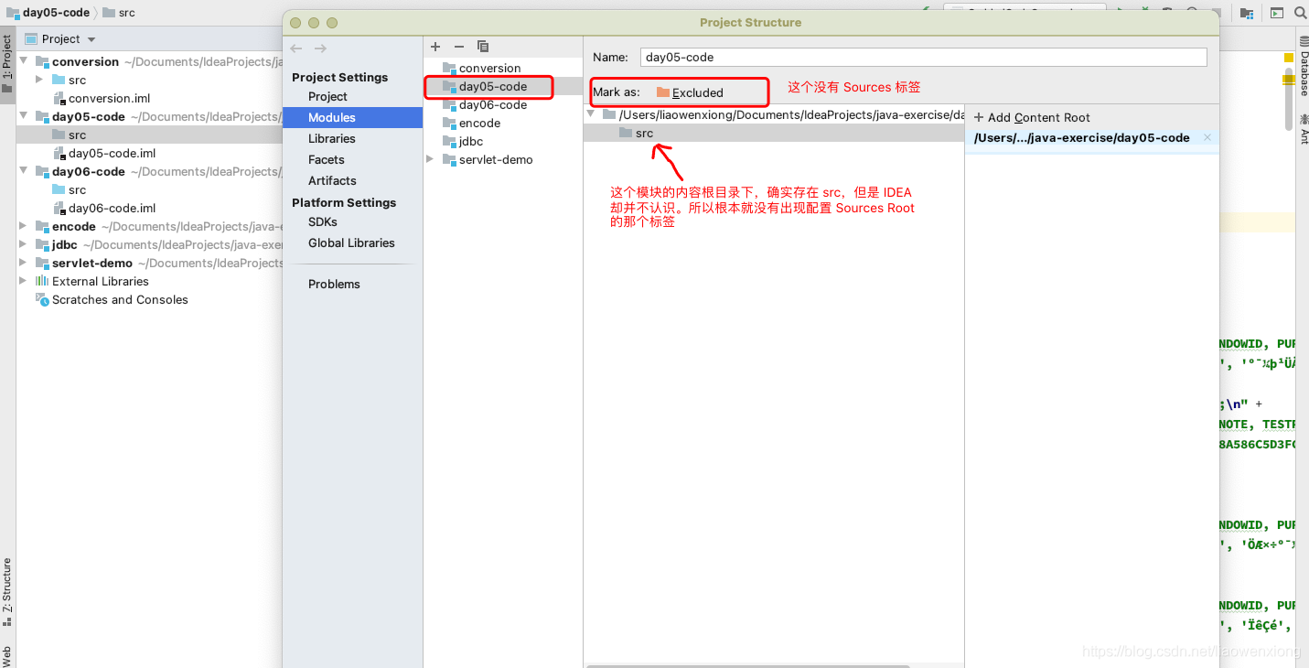This screenshot has height=668, width=1309.
Task: Toggle the 1: Project side tab
Action: [7, 64]
